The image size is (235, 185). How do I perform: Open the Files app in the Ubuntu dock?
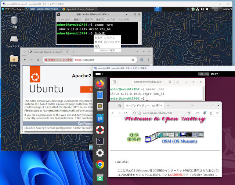click(100, 95)
